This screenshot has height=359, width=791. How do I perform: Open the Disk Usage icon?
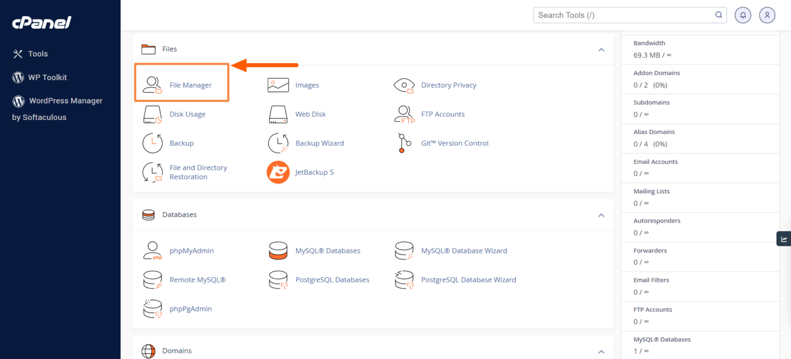(153, 114)
